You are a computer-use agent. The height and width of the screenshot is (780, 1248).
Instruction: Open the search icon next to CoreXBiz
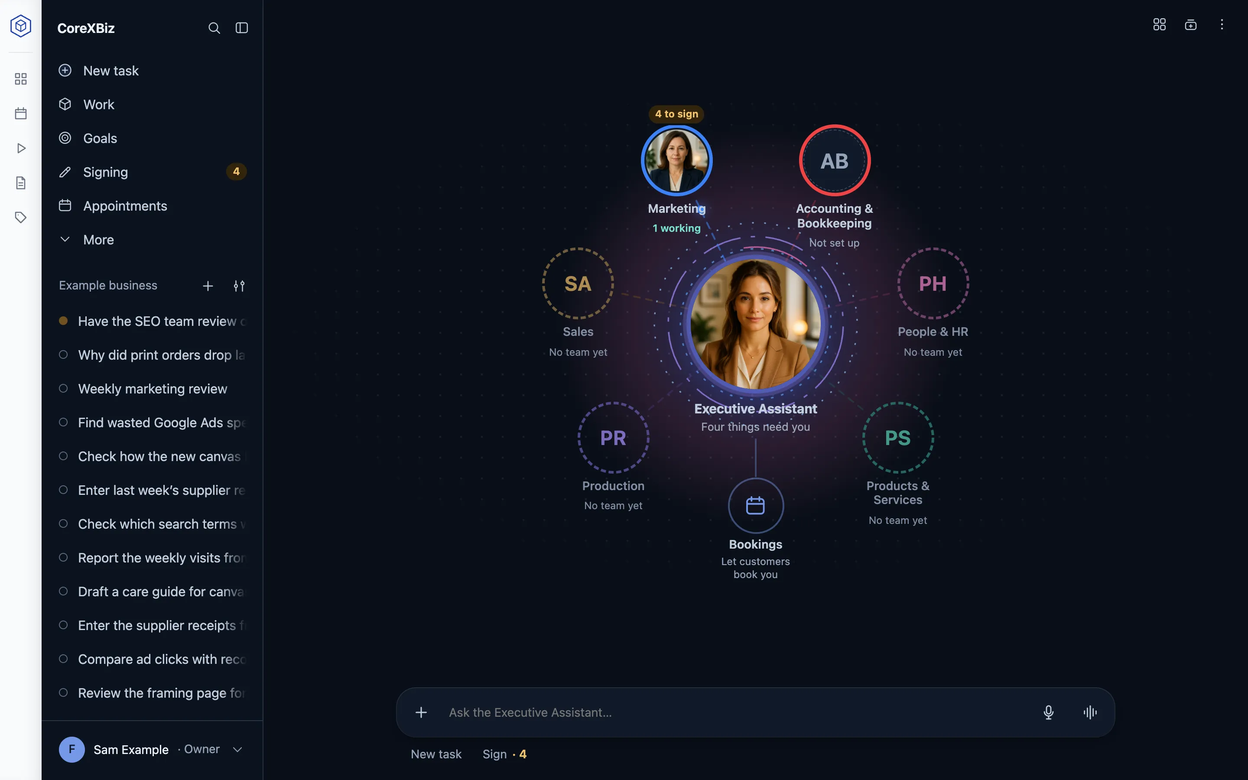(214, 28)
